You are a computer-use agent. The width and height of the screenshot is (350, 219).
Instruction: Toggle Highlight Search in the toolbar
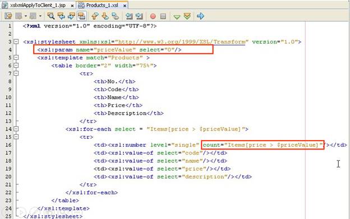coord(82,16)
